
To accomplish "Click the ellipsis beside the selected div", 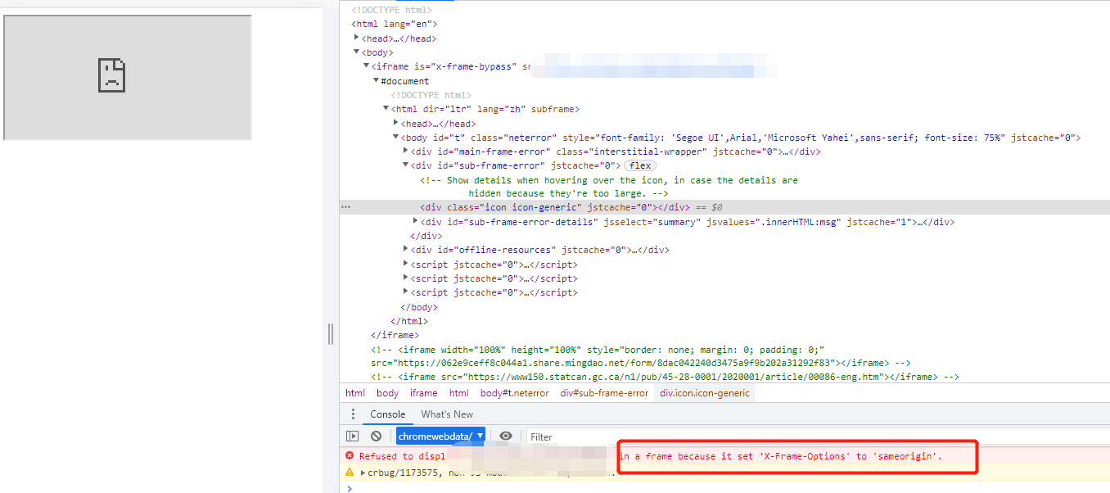I will click(345, 207).
